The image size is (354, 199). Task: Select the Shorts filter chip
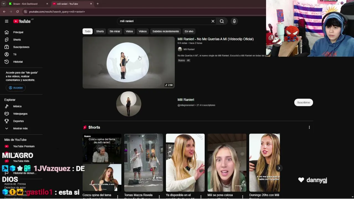coord(100,31)
